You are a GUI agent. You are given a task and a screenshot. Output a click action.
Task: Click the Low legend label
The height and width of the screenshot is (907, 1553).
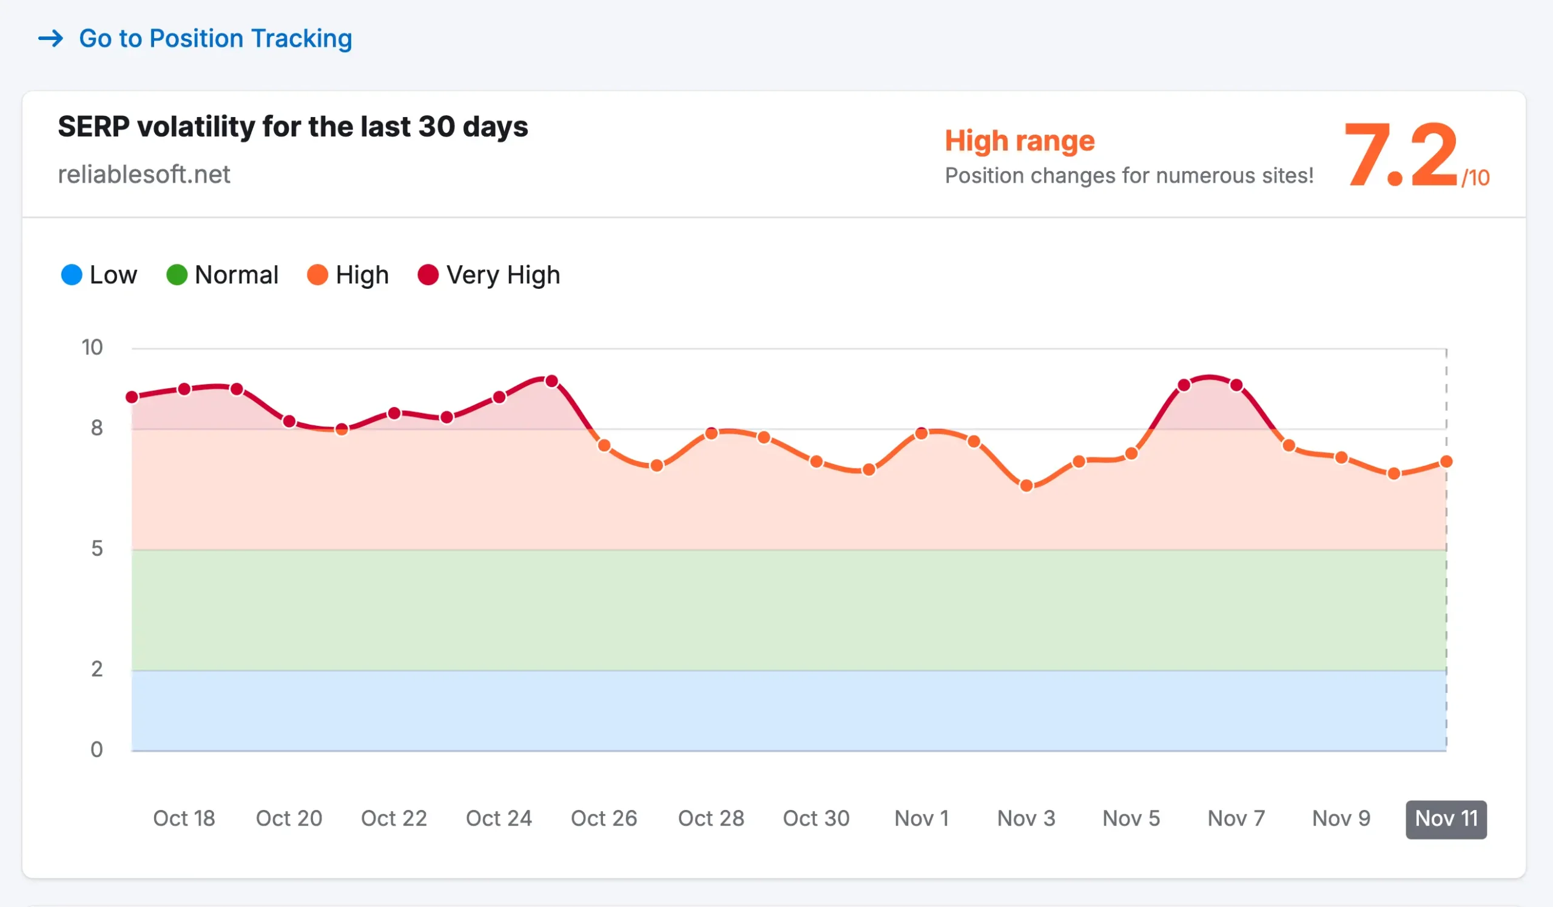pyautogui.click(x=113, y=275)
